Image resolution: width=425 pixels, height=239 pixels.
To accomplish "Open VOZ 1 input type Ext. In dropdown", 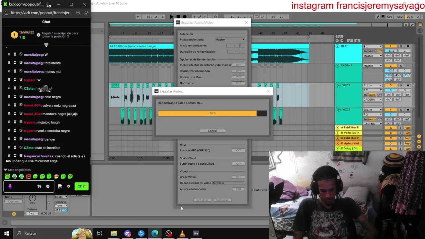I will click(x=373, y=85).
